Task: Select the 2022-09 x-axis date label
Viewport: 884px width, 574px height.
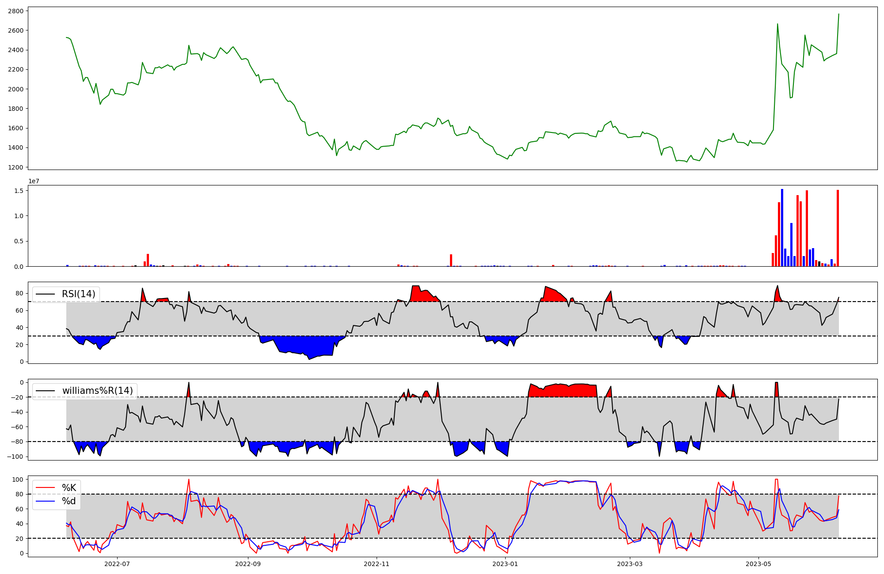Action: click(x=248, y=564)
